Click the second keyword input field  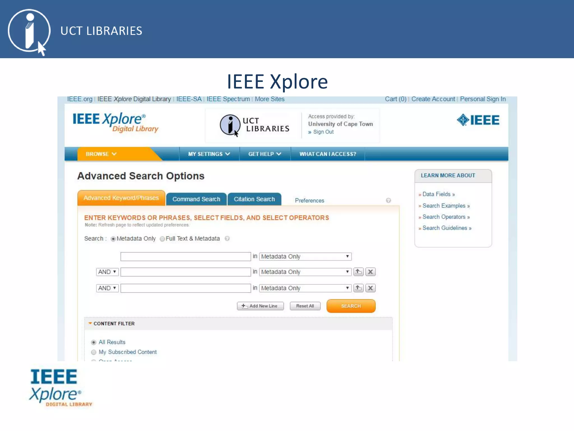click(x=186, y=272)
